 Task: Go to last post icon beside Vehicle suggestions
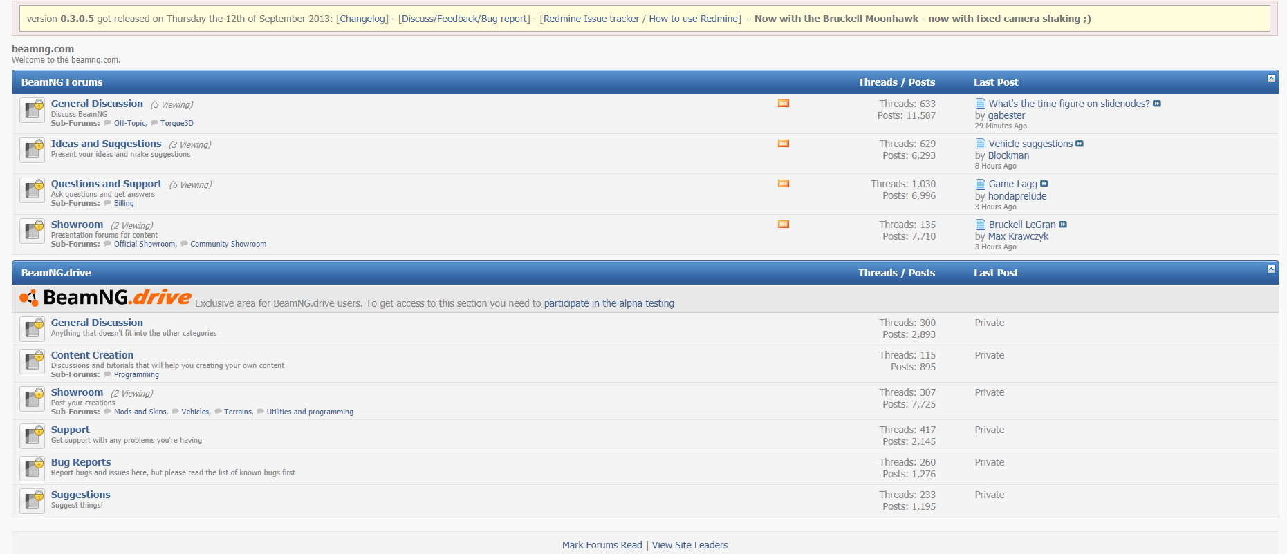(x=1080, y=144)
